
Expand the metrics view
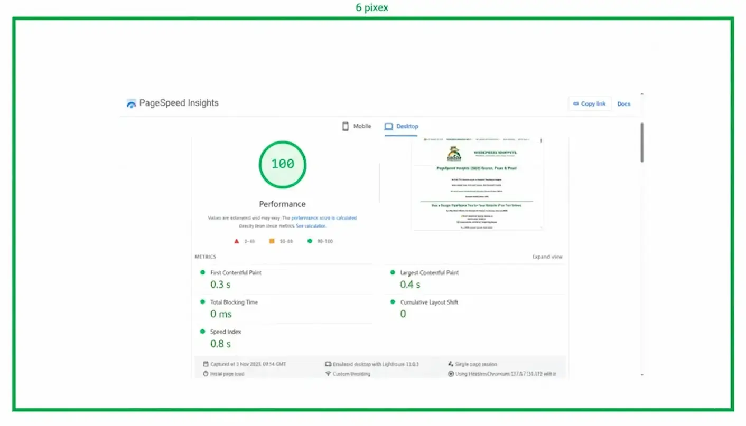[547, 257]
